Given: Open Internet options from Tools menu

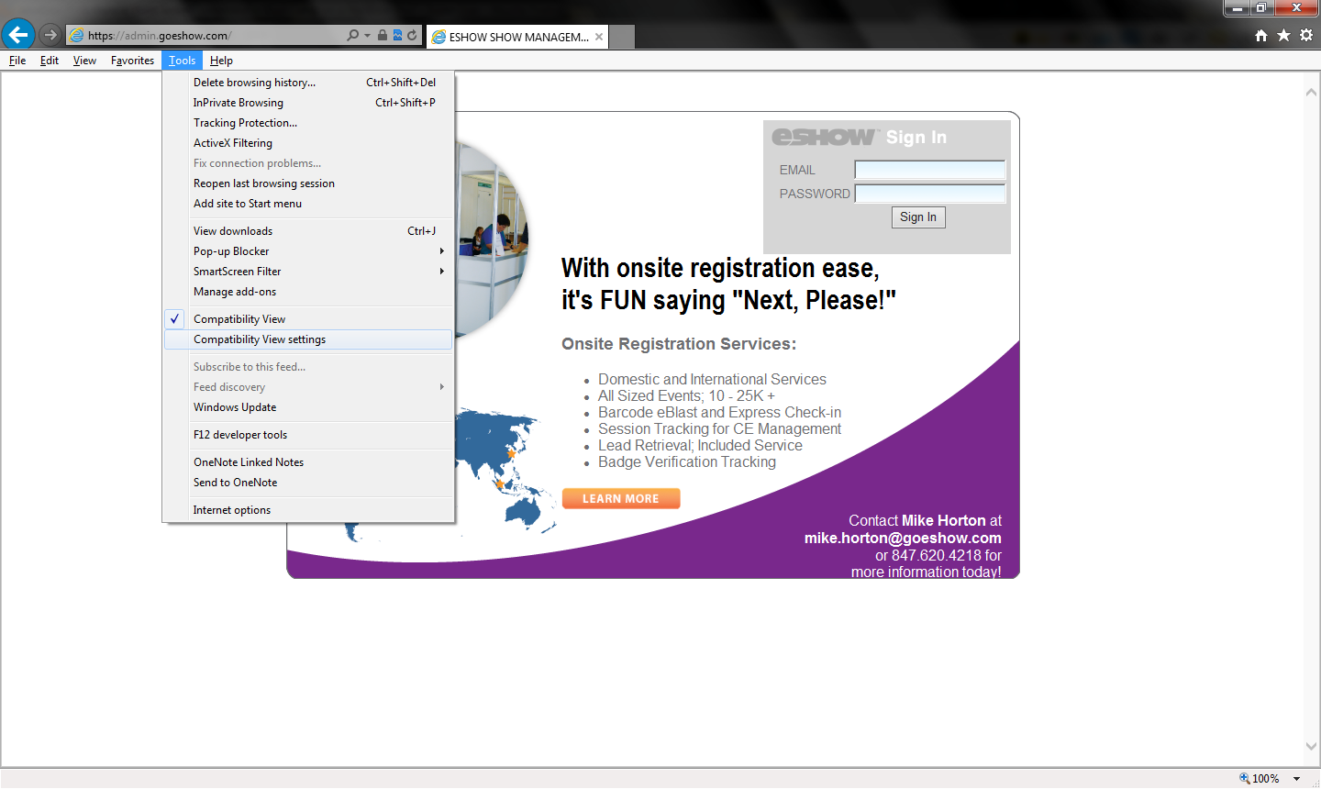Looking at the screenshot, I should [x=232, y=510].
